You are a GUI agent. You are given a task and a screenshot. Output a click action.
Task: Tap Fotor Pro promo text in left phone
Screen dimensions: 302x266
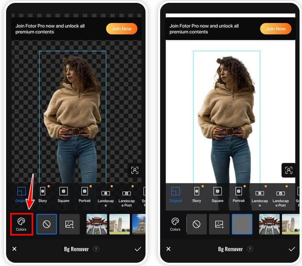[50, 29]
